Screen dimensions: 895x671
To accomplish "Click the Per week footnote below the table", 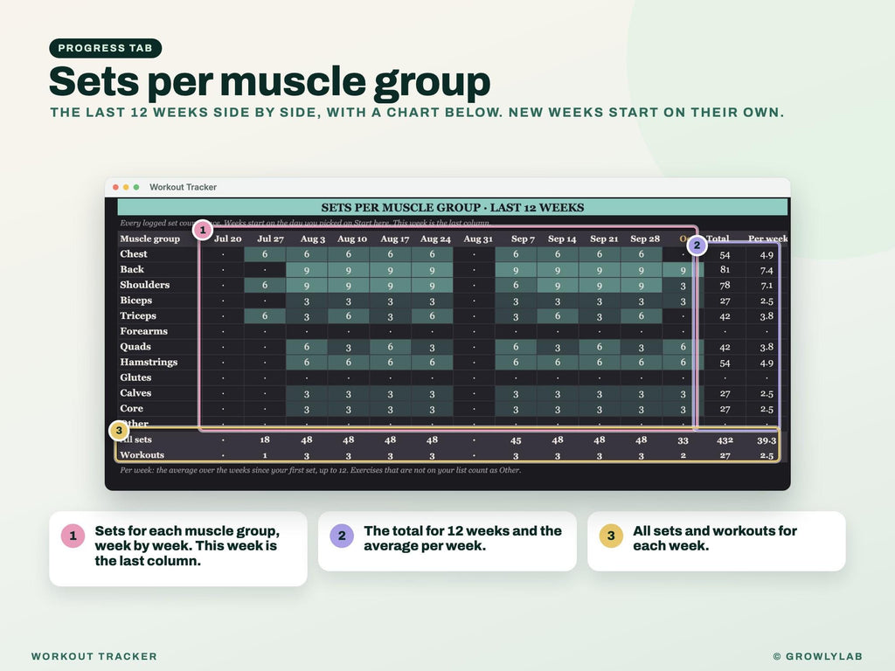I will pos(320,470).
